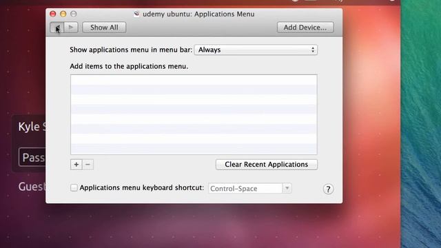This screenshot has width=441, height=248.
Task: Click the Password field in Ubuntu login
Action: [x=32, y=157]
